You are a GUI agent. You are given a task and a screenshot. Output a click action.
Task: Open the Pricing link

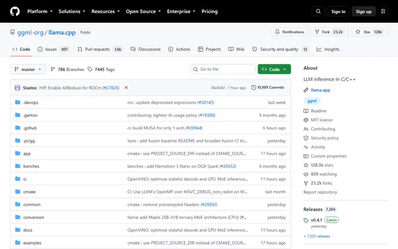[209, 11]
